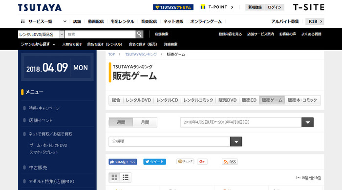Screen dimensions: 342x190
Task: Open 店舗イベント sidebar item
Action: click(x=41, y=120)
